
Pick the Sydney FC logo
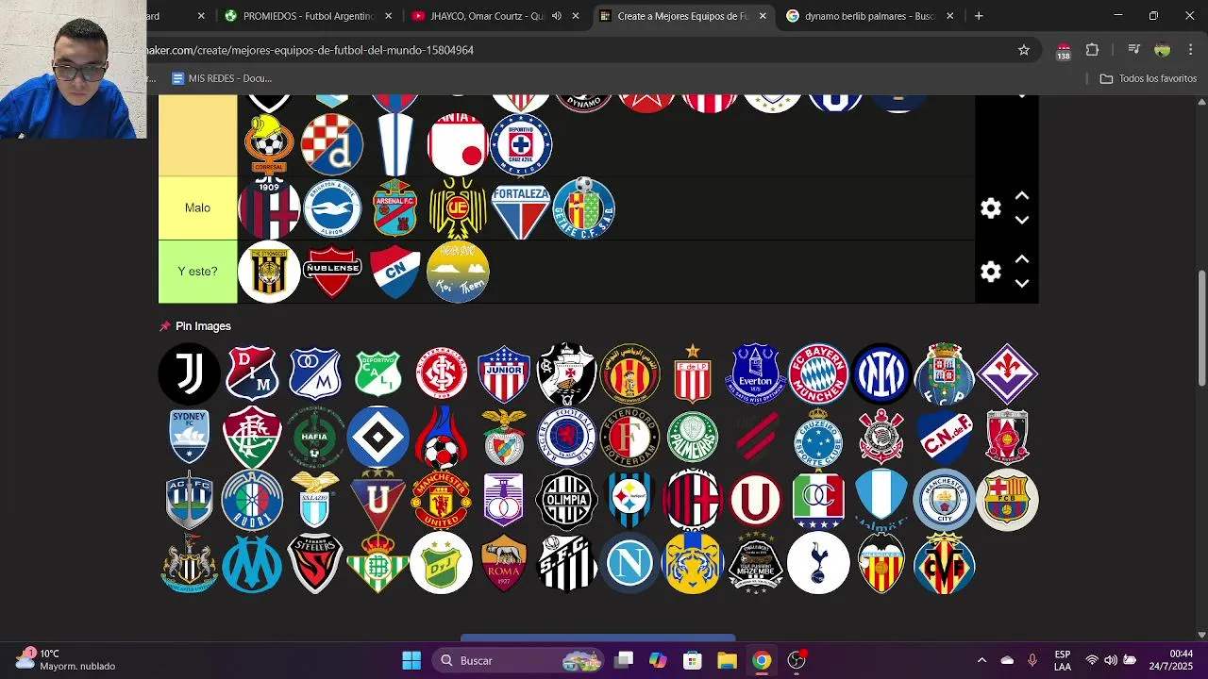tap(189, 437)
